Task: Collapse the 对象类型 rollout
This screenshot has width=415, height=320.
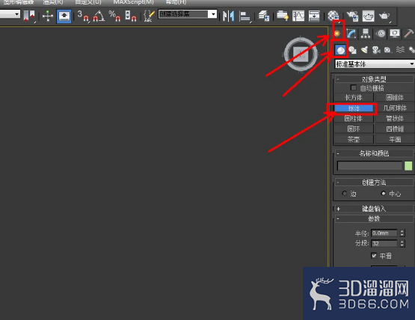Action: (x=374, y=79)
